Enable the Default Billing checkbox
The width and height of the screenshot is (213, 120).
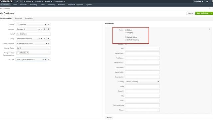(x=126, y=37)
